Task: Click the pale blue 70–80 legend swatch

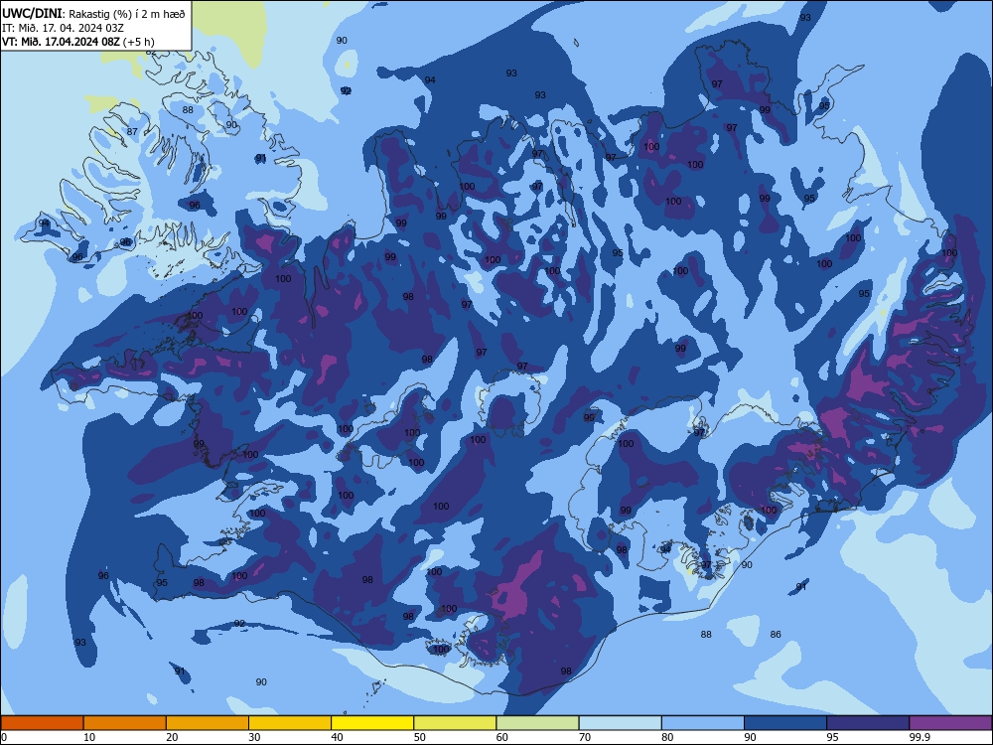Action: (620, 723)
